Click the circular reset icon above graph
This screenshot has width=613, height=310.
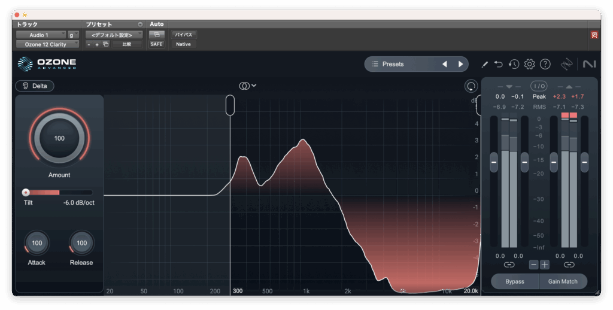pos(471,86)
